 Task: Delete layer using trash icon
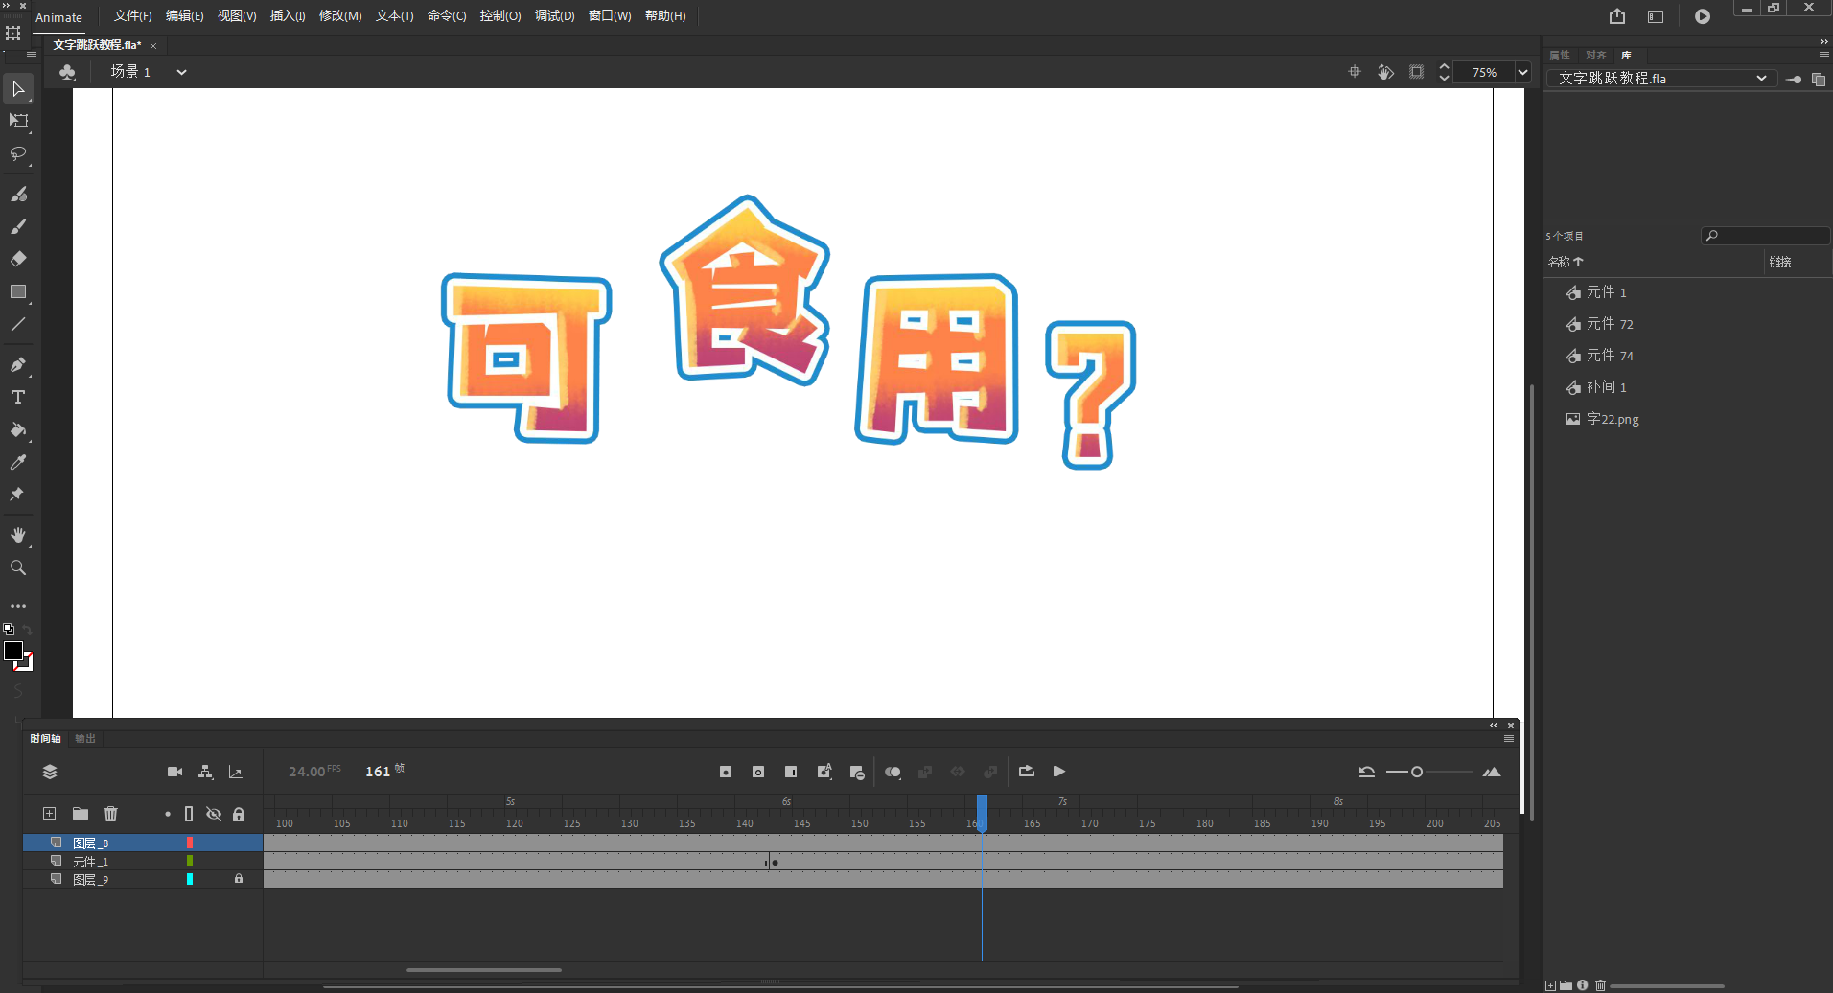click(x=111, y=814)
